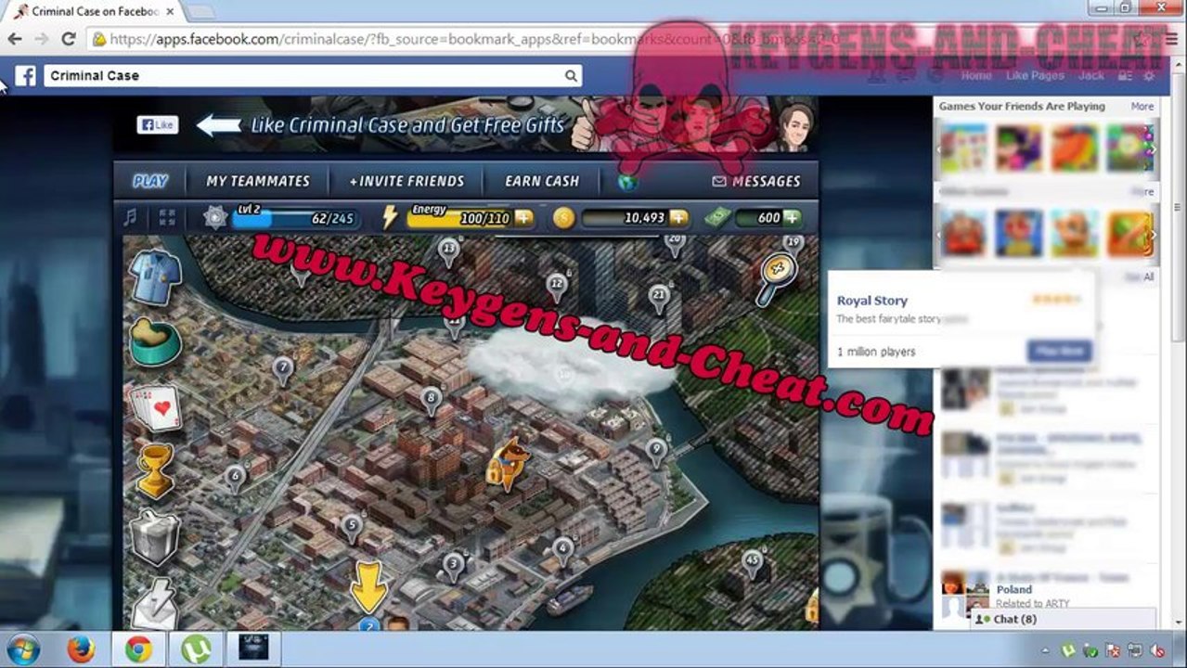Select map pin number 4
This screenshot has width=1187, height=668.
(x=562, y=550)
